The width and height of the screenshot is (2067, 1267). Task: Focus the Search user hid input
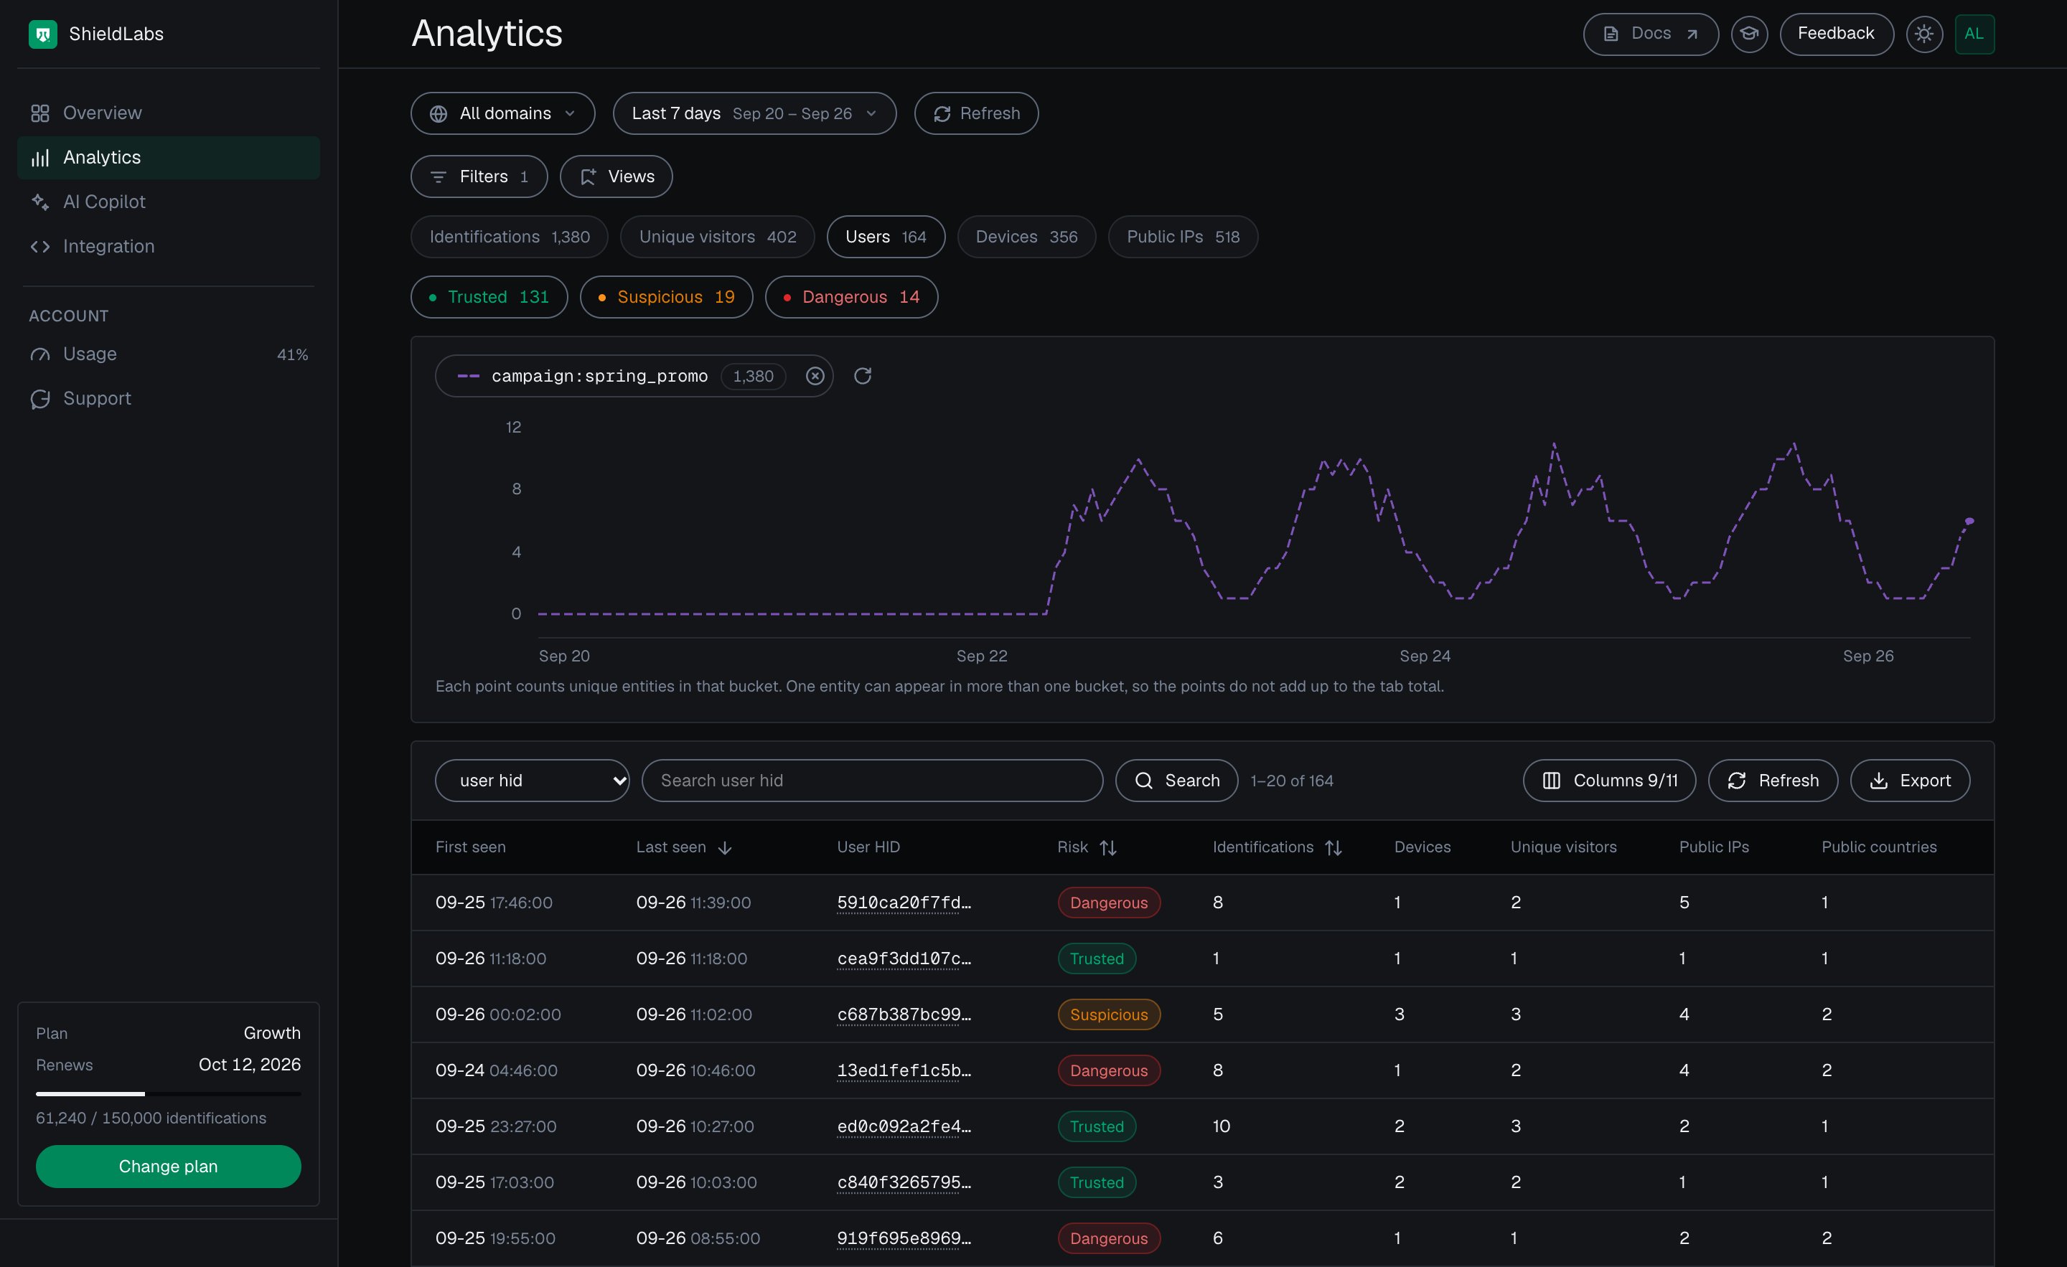871,781
